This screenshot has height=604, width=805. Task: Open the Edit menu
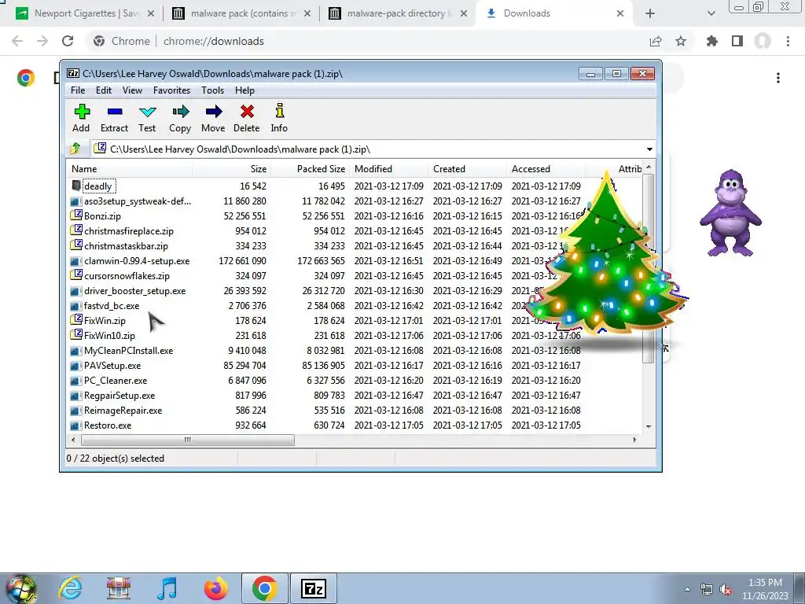[x=104, y=90]
